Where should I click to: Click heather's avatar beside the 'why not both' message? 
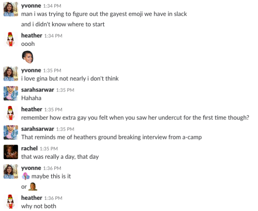click(x=11, y=201)
